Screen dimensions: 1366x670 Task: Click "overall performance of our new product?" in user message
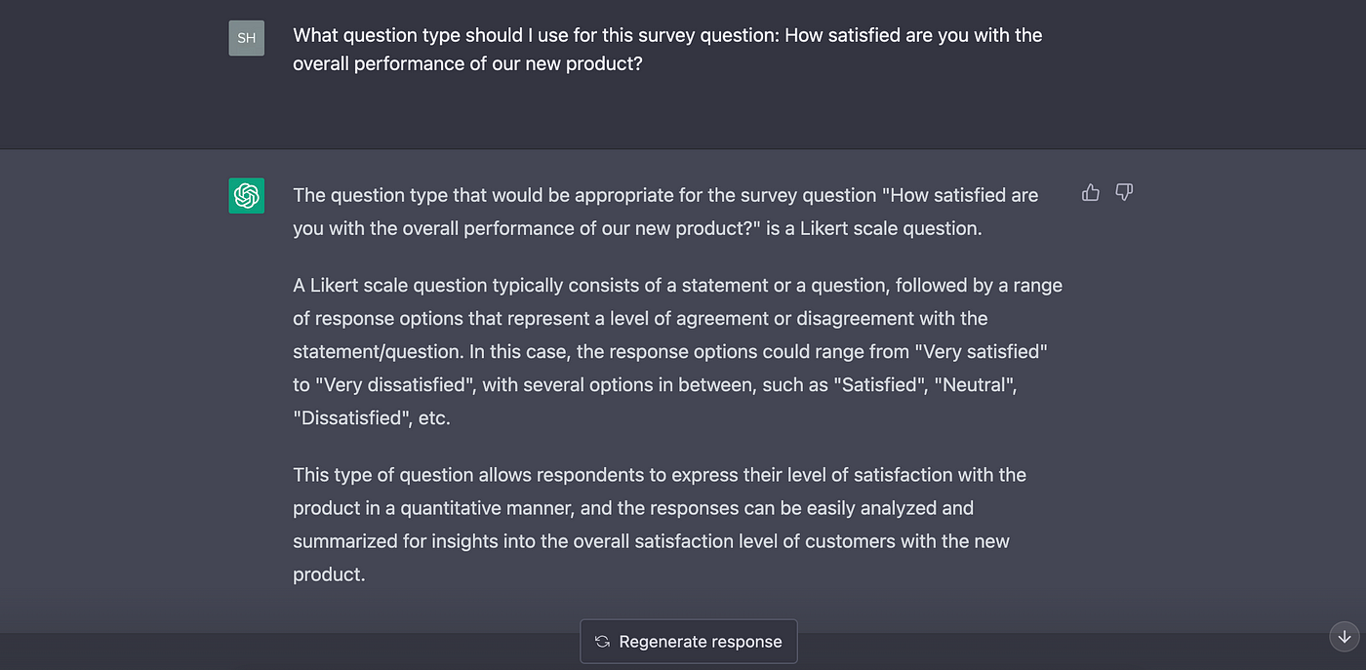click(x=467, y=64)
